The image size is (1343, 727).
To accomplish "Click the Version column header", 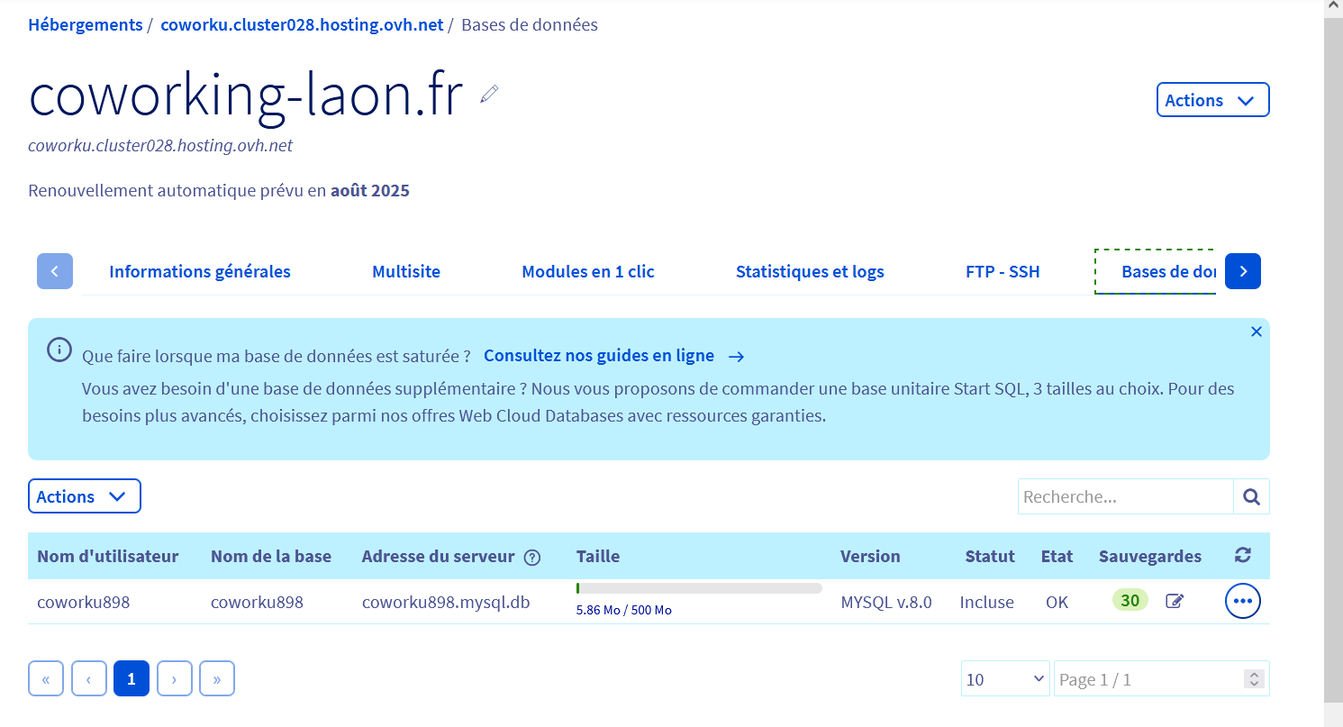I will pos(870,557).
